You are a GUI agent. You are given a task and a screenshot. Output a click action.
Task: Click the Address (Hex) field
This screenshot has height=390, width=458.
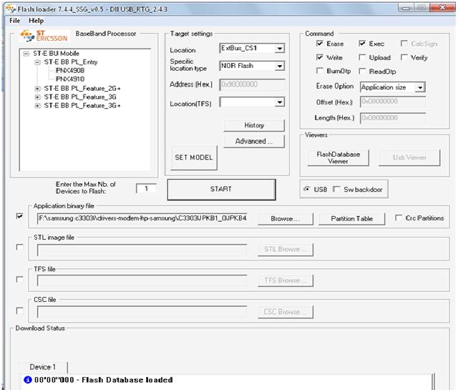pos(252,84)
